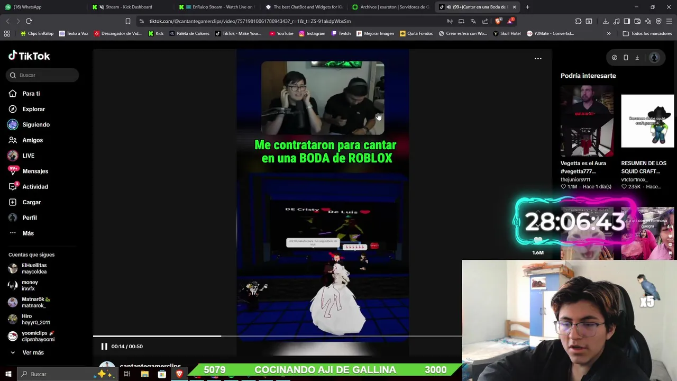Viewport: 677px width, 381px height.
Task: Open a new browser tab
Action: (x=527, y=7)
